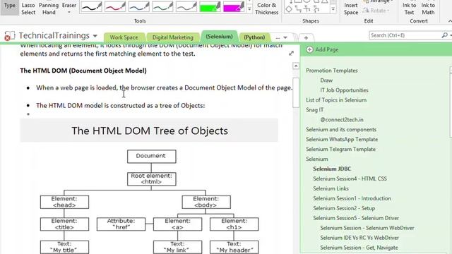Choose the magenta highlighter
The height and width of the screenshot is (254, 452).
point(234,6)
